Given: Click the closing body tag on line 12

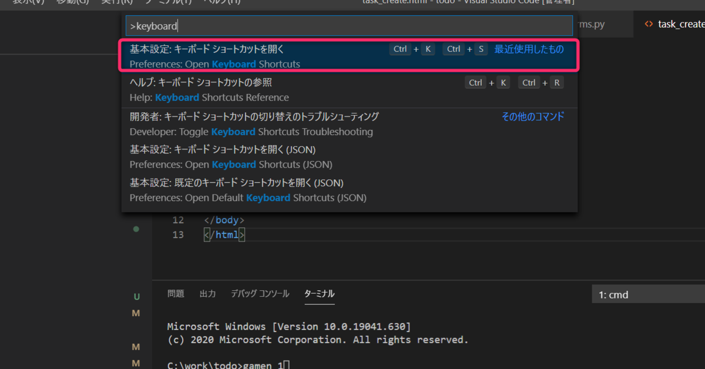Looking at the screenshot, I should [x=224, y=220].
